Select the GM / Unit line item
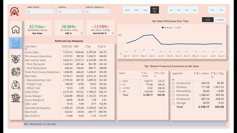 [x=31, y=104]
